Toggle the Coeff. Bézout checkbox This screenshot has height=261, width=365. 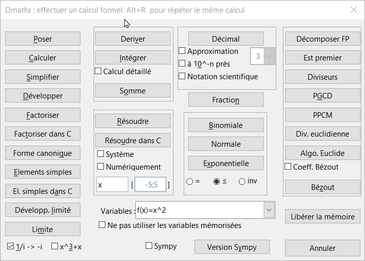[x=288, y=167]
